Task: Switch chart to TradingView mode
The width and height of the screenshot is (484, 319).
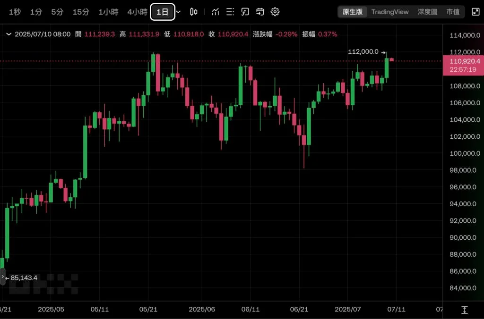Action: 390,12
